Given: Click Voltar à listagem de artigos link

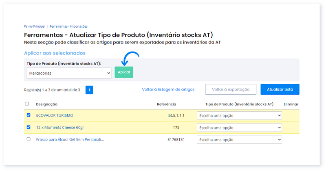Looking at the screenshot, I should coord(168,89).
